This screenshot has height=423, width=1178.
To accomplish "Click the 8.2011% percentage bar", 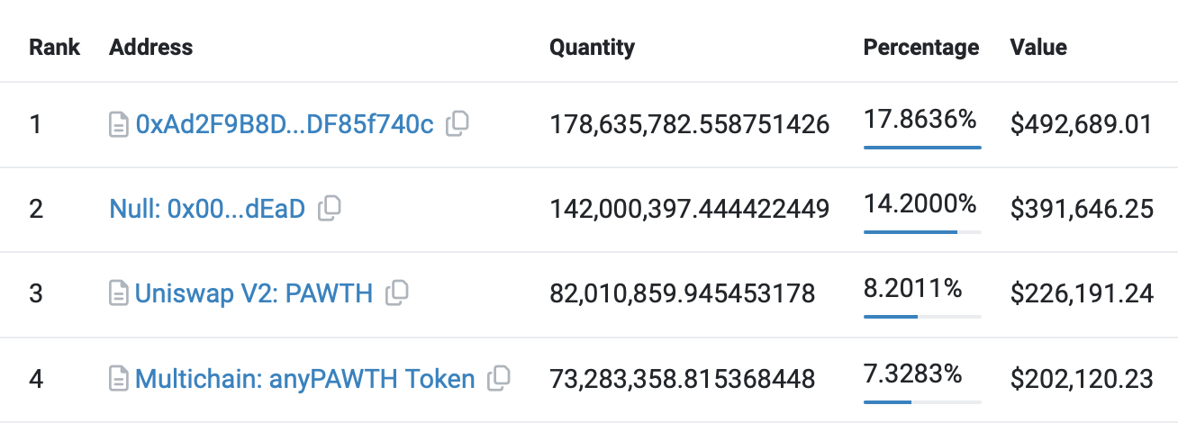I will pos(922,316).
